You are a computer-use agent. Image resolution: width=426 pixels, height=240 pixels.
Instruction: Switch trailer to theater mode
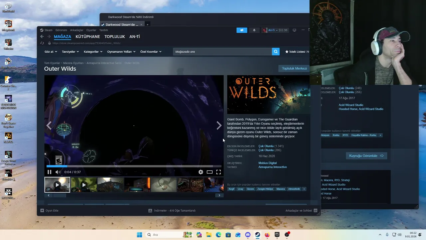[x=210, y=172]
